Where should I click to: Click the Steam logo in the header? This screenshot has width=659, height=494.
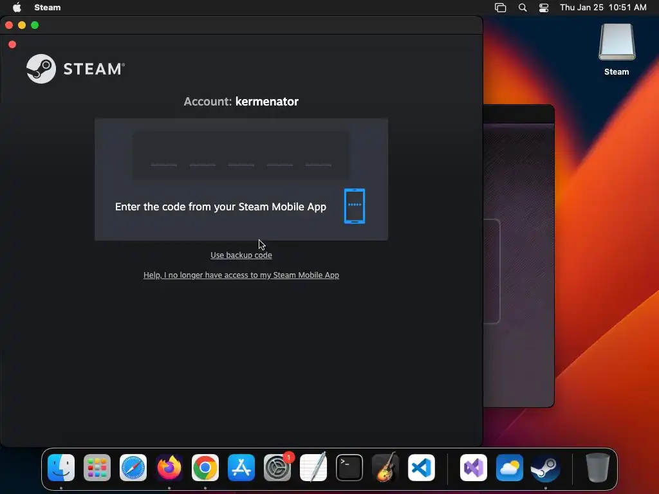(x=76, y=68)
